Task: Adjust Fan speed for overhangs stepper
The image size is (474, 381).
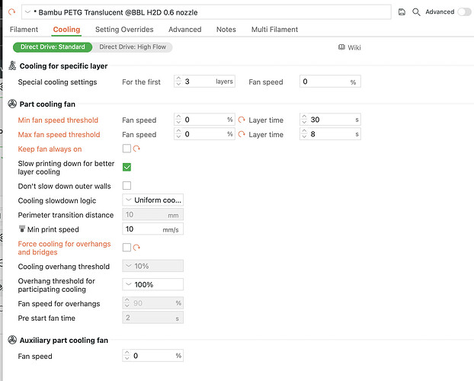Action: coord(127,303)
